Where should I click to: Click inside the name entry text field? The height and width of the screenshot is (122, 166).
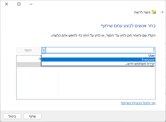(100, 50)
